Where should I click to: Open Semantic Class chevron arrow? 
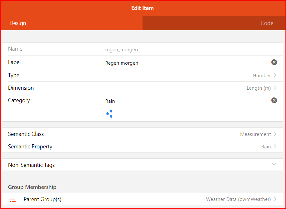tap(275, 134)
